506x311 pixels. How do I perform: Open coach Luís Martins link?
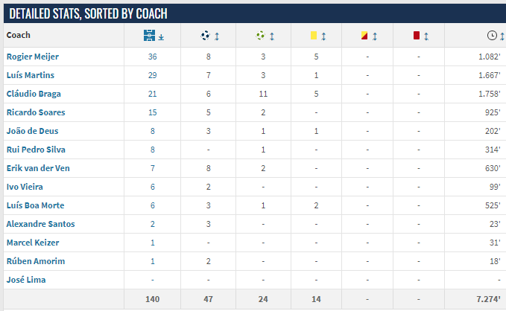(x=31, y=75)
